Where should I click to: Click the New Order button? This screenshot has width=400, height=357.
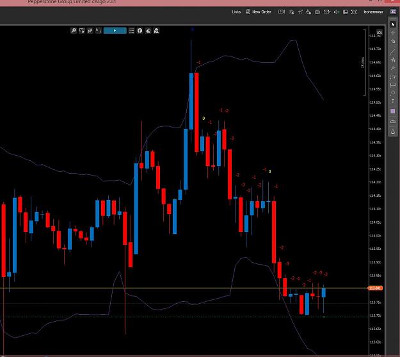pos(259,12)
